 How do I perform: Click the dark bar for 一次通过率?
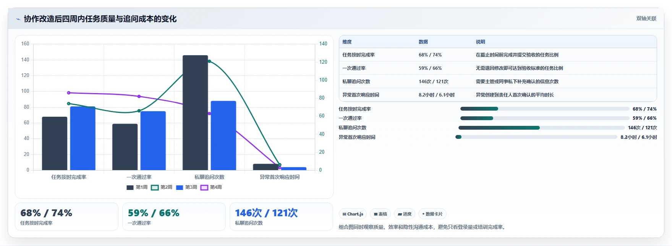125,147
